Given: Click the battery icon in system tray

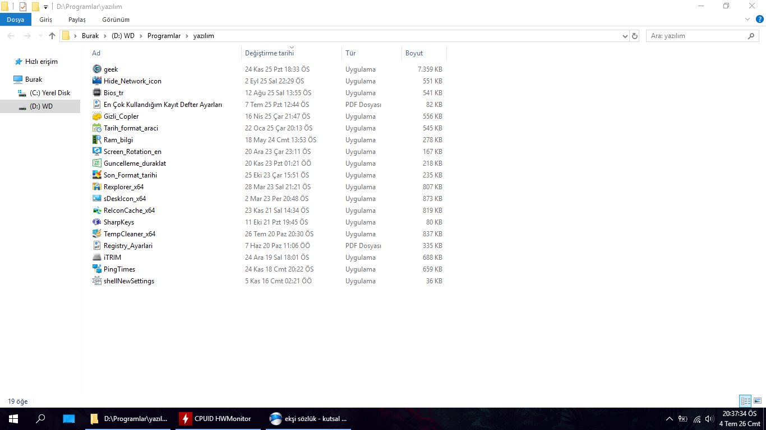Looking at the screenshot, I should pyautogui.click(x=683, y=419).
